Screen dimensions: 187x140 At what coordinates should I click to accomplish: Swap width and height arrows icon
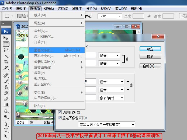coord(149,16)
